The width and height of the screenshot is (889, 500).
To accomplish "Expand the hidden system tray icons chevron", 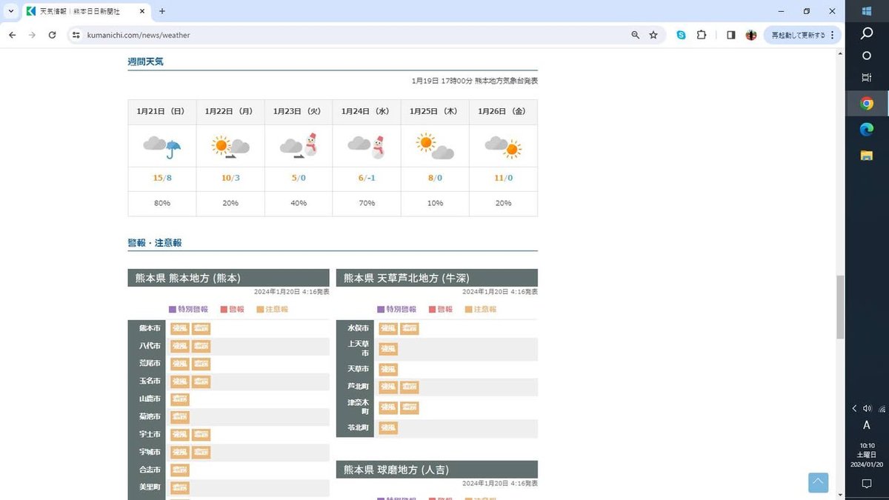I will point(854,408).
